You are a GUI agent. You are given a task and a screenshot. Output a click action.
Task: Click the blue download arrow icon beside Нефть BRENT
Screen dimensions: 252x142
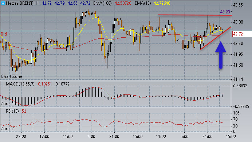(3, 3)
